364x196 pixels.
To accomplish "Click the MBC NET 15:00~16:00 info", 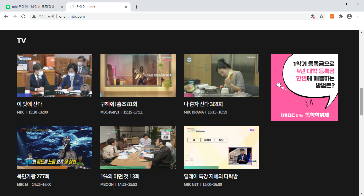I will [x=203, y=184].
